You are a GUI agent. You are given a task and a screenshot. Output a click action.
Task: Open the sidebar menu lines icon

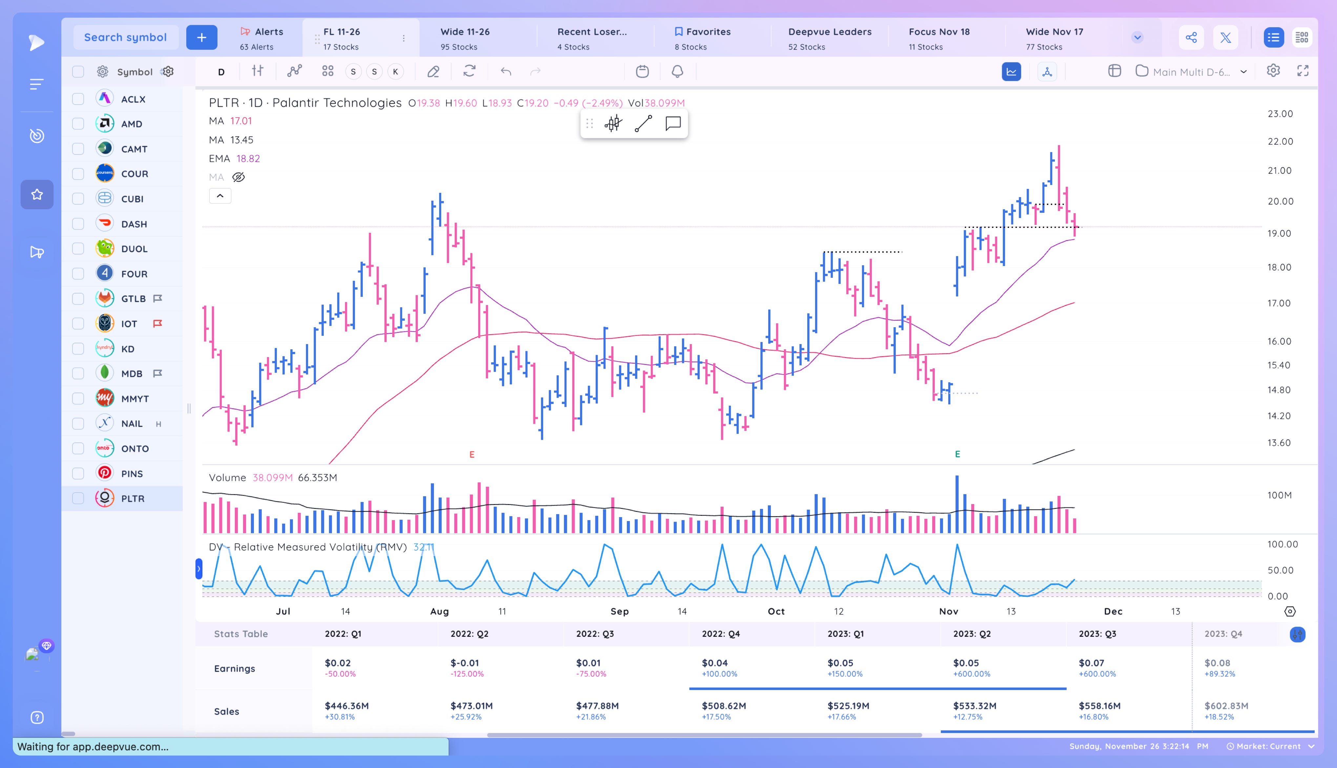click(x=36, y=84)
